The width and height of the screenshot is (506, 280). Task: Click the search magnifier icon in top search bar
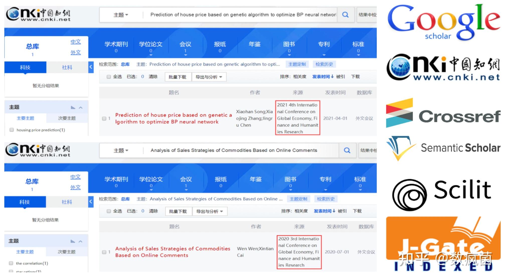(x=345, y=15)
